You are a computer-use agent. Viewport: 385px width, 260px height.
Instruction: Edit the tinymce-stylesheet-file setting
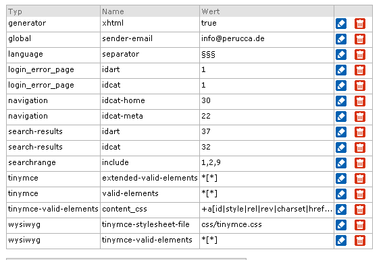click(341, 225)
